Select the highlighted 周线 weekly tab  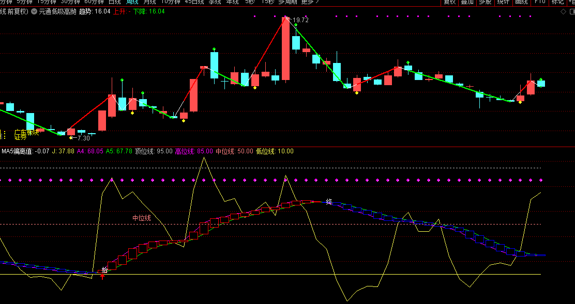tap(132, 2)
